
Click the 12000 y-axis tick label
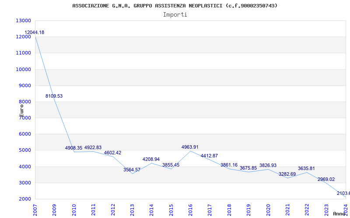point(23,37)
